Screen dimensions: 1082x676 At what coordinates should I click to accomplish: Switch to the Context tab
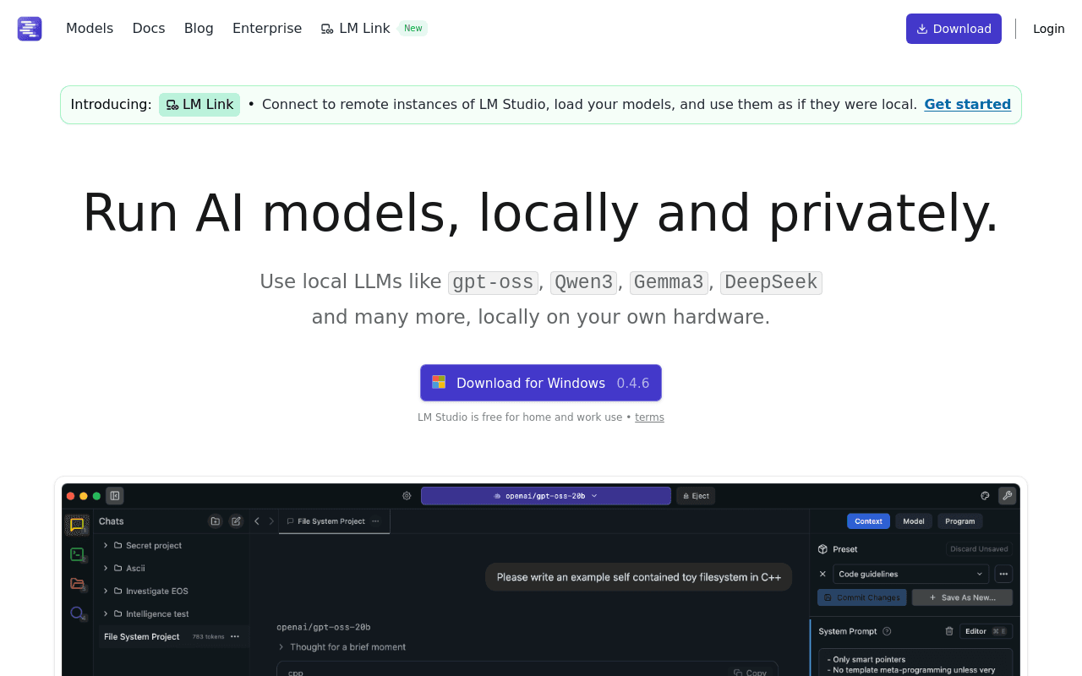[868, 521]
